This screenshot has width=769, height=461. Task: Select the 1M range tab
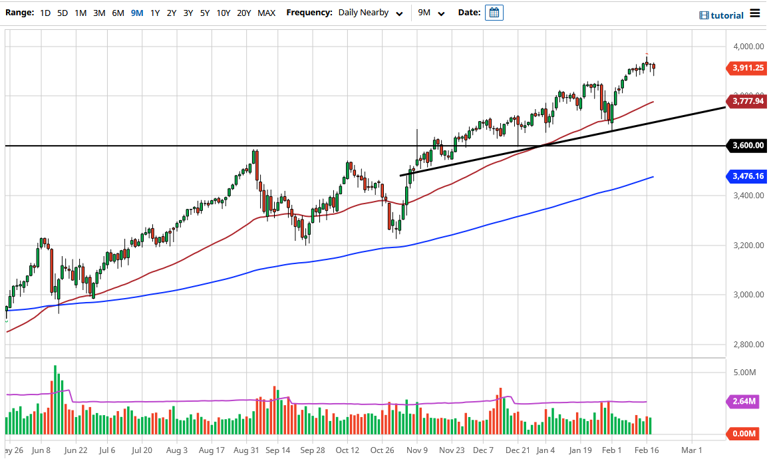pos(80,12)
